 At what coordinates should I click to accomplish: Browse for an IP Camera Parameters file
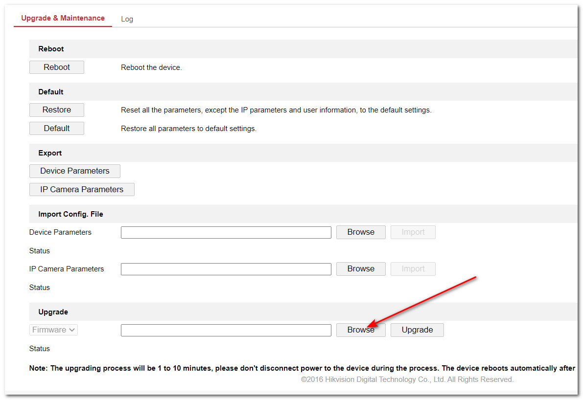click(x=361, y=269)
